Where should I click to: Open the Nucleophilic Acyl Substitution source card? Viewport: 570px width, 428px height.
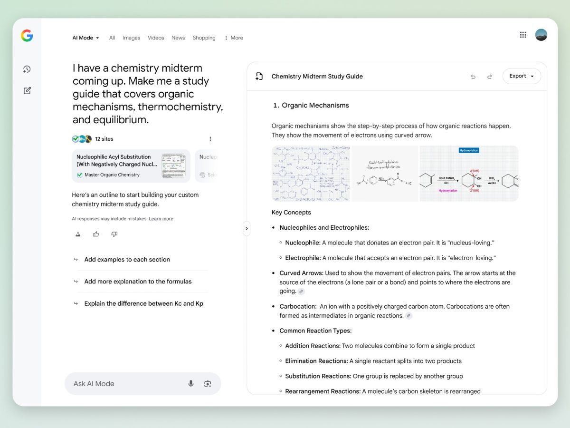point(131,166)
